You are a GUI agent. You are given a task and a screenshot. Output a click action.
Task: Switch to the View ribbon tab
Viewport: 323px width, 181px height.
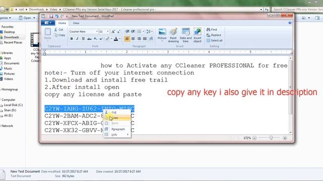click(x=76, y=23)
